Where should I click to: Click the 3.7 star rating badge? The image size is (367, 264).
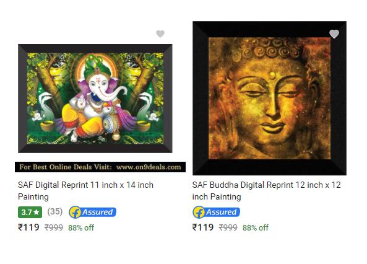point(30,212)
